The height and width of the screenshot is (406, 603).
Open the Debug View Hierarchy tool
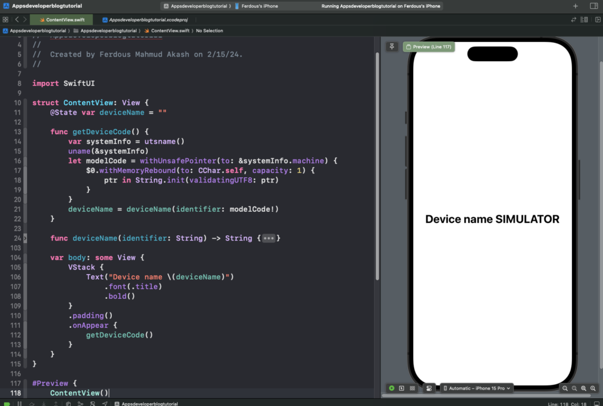point(68,403)
